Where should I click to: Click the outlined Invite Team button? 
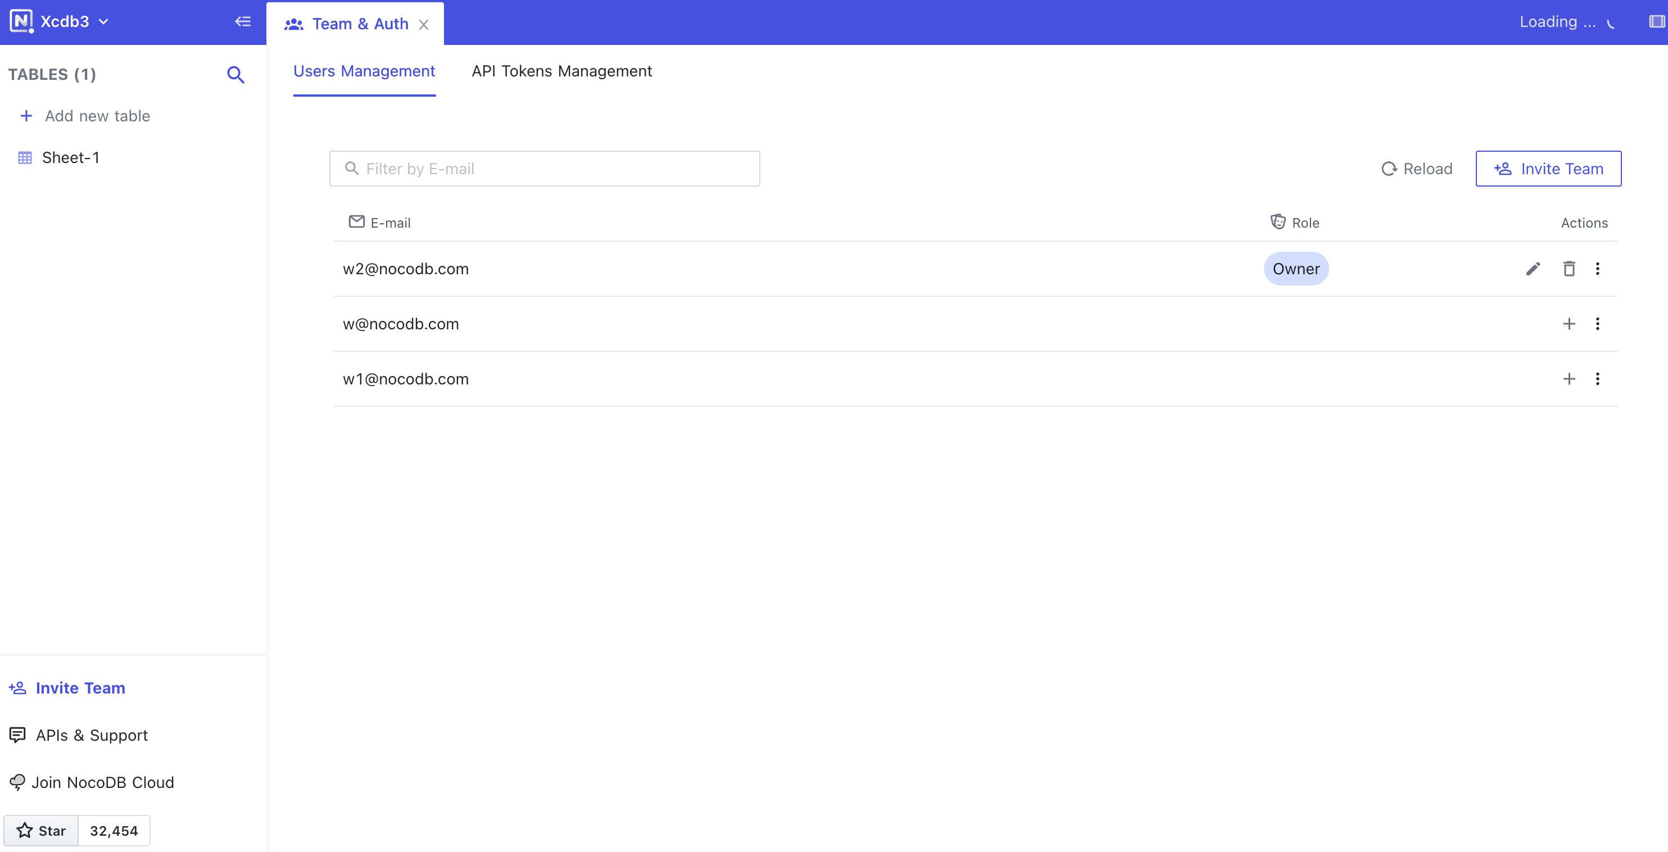click(1548, 169)
